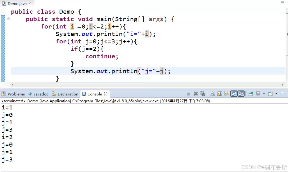Click the highlighted variable i after 'int'

[x=72, y=27]
